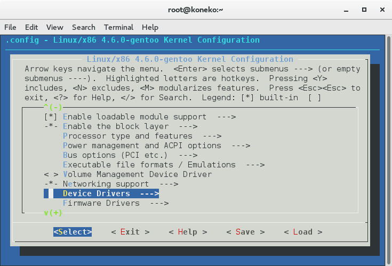Click the root@koneko:~ window title
392x266 pixels.
[196, 10]
